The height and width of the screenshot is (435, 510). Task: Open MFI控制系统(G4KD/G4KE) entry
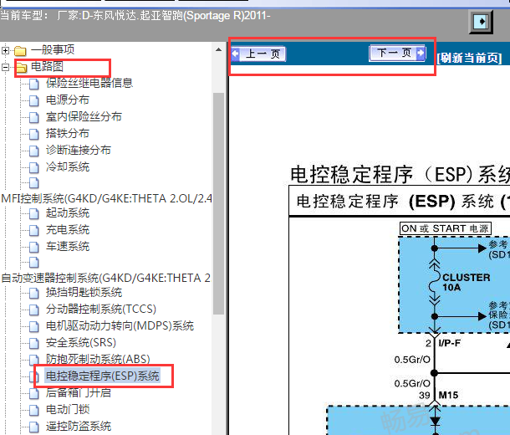point(107,198)
